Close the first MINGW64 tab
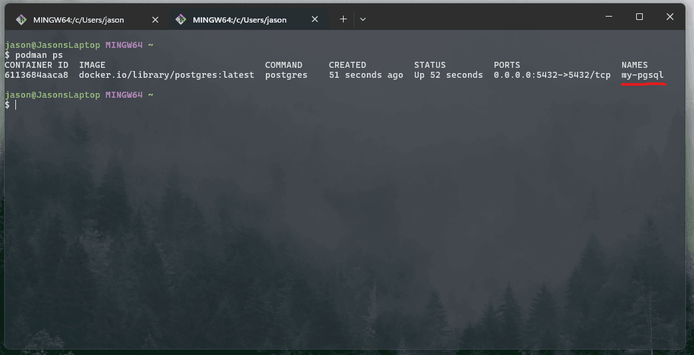 click(155, 20)
